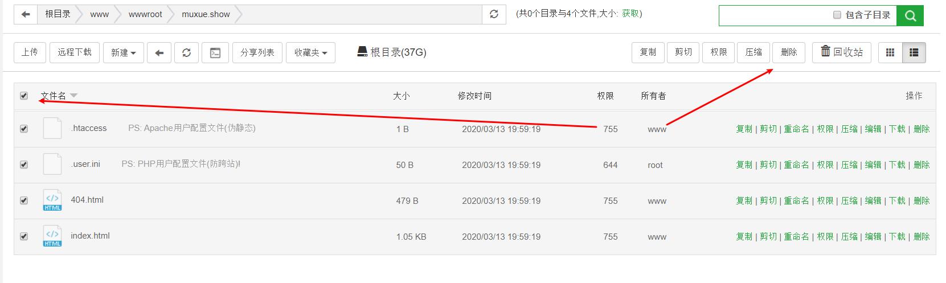
Task: Uncheck the .user.ini row checkbox
Action: (x=24, y=165)
